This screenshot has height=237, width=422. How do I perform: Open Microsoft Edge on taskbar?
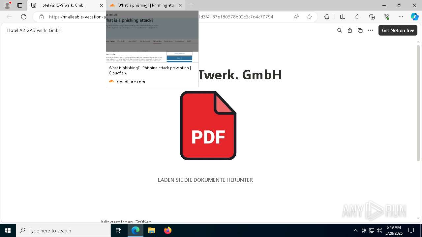[136, 230]
